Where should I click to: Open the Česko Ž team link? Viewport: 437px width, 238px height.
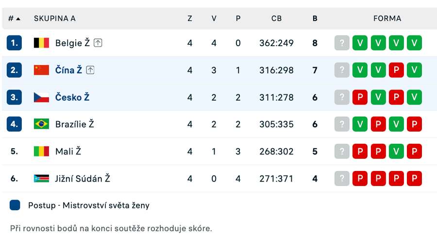coord(72,97)
